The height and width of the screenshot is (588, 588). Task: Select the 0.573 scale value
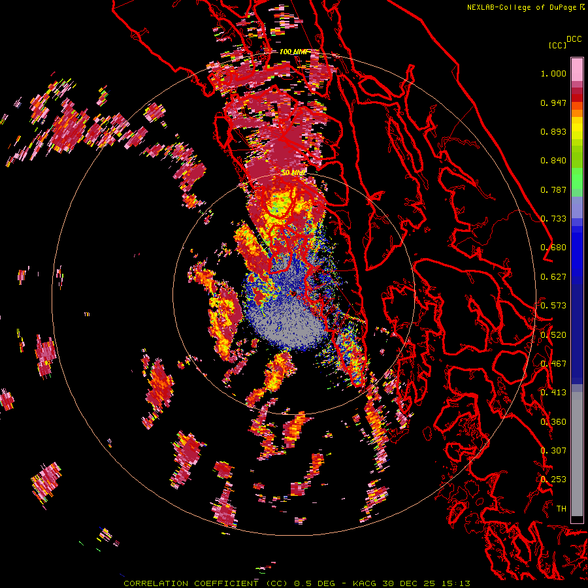pos(553,306)
